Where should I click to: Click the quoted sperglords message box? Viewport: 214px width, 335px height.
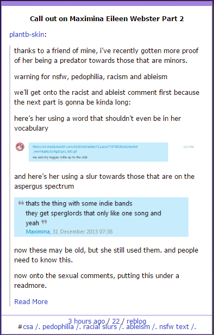[x=101, y=217]
